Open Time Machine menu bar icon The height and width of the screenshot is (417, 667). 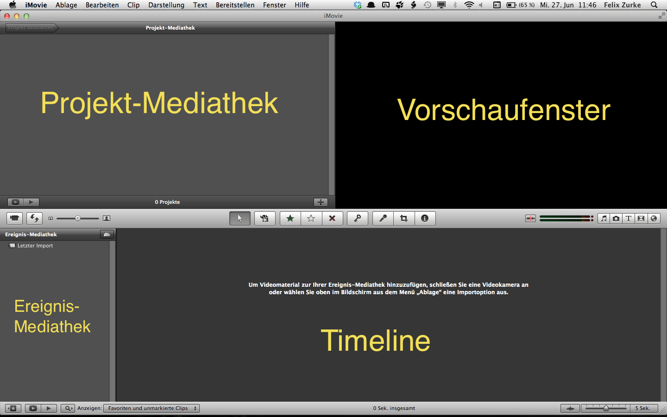pos(428,5)
